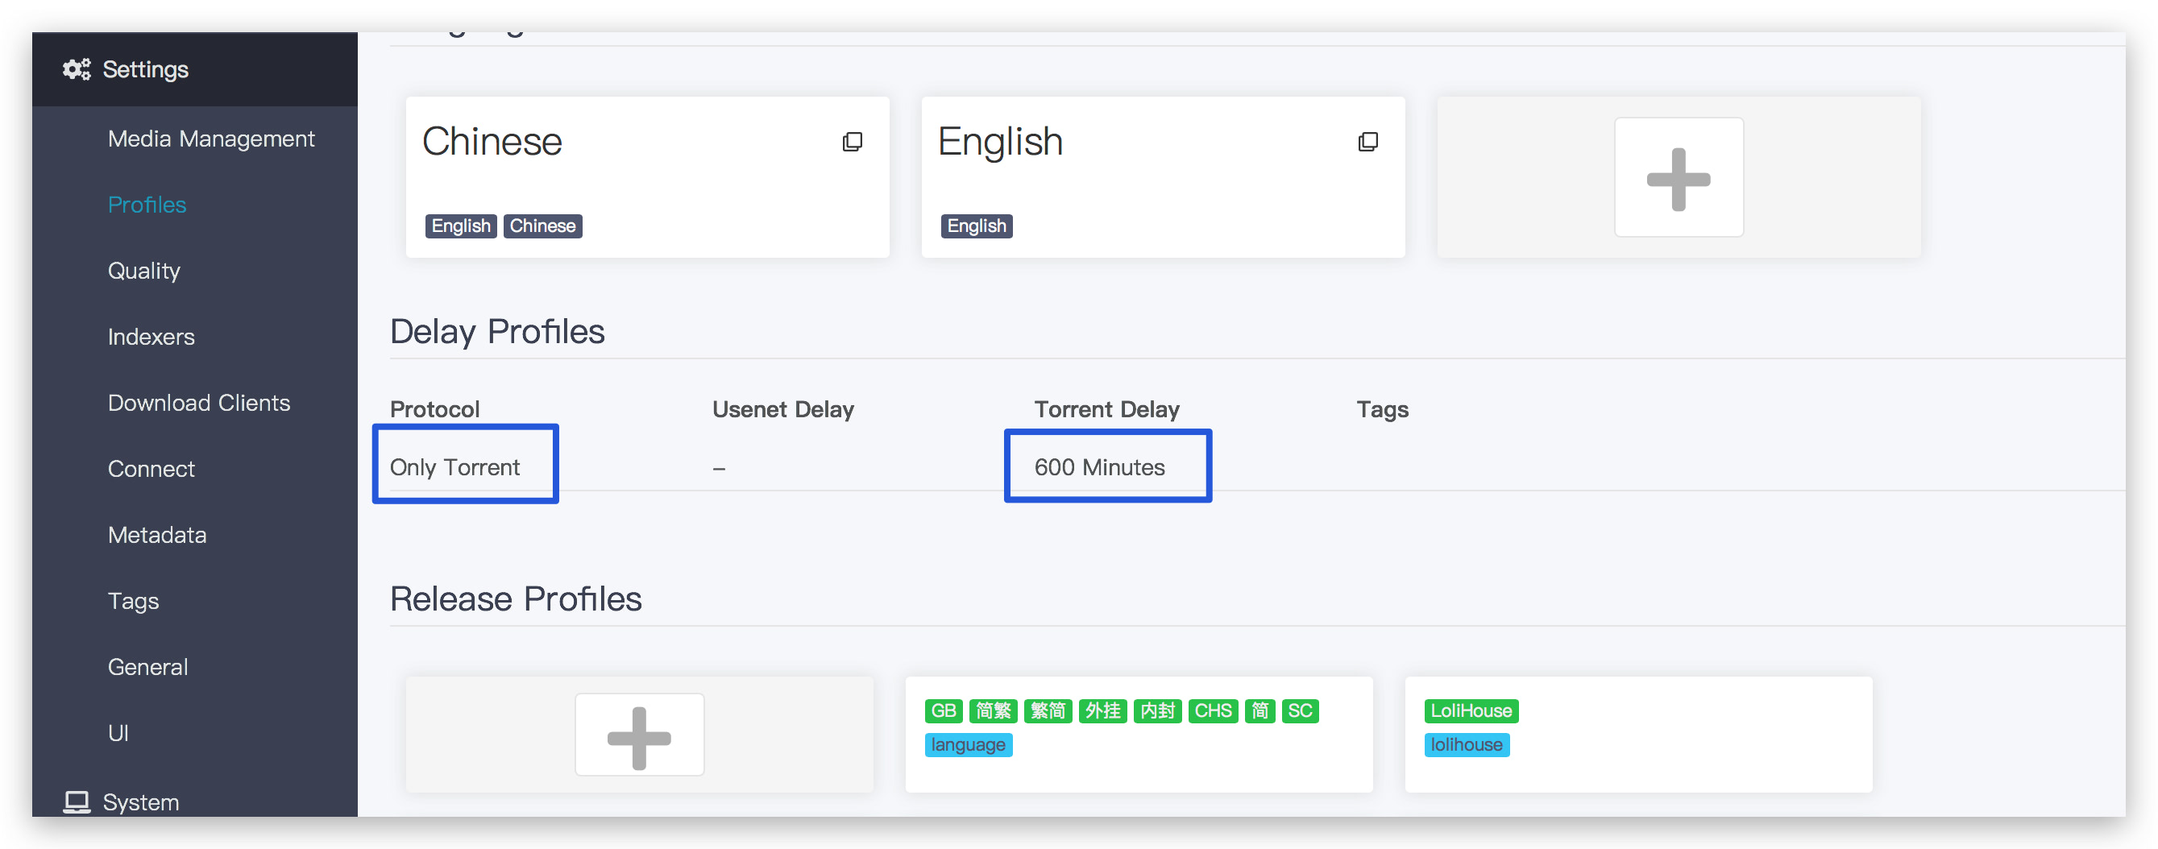Click the CHS term label
Viewport: 2158px width, 849px height.
(1212, 710)
